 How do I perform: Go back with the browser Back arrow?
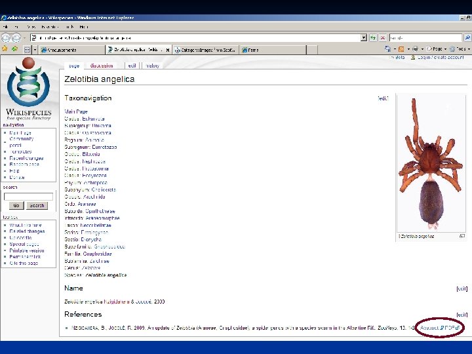pos(6,37)
